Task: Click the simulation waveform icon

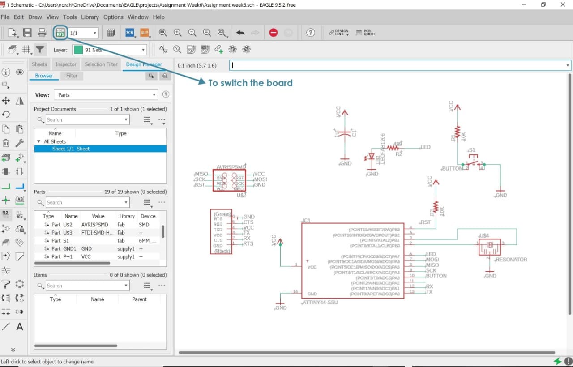Action: (163, 50)
